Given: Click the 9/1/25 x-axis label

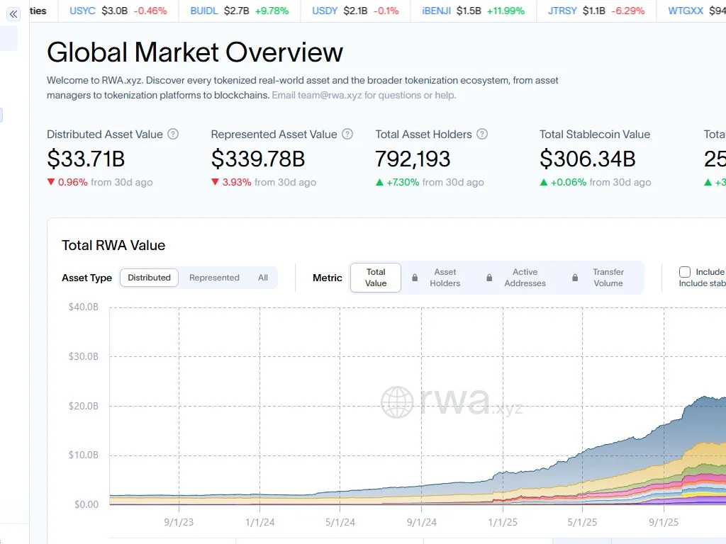Looking at the screenshot, I should tap(664, 522).
